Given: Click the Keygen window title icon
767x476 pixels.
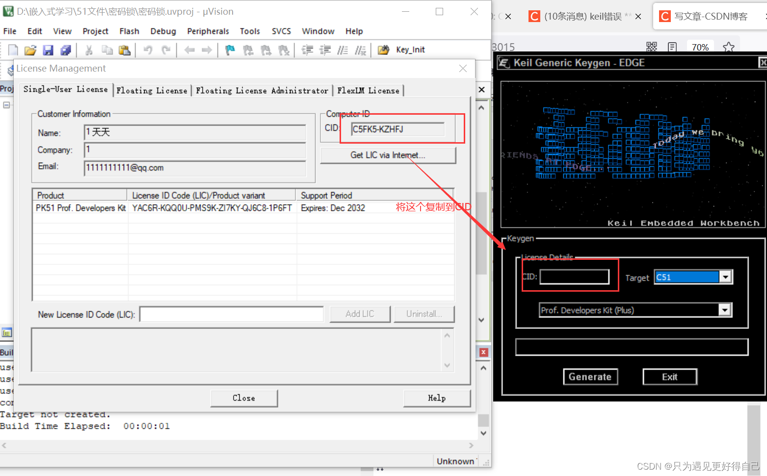Looking at the screenshot, I should 504,63.
